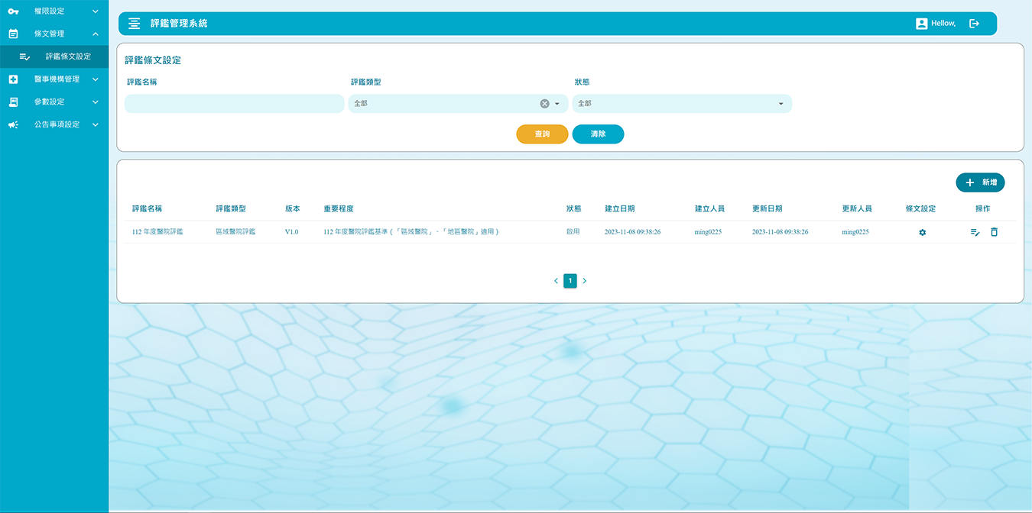Click the user profile avatar icon
This screenshot has width=1032, height=513.
click(x=921, y=24)
